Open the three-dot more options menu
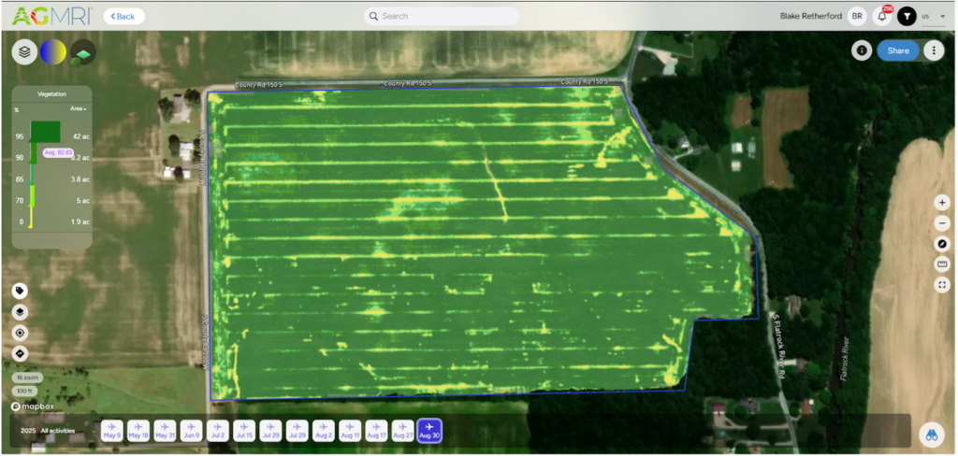The image size is (958, 456). point(933,50)
